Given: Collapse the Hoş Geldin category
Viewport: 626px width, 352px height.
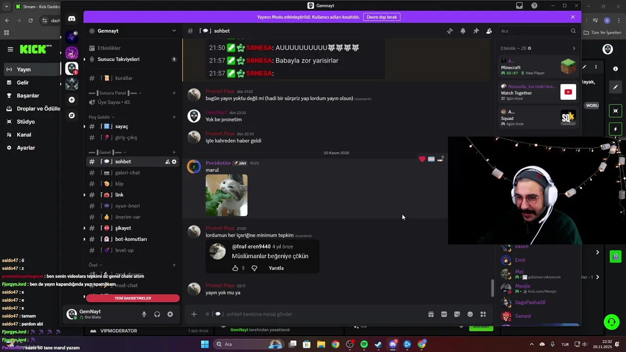Looking at the screenshot, I should pos(102,117).
